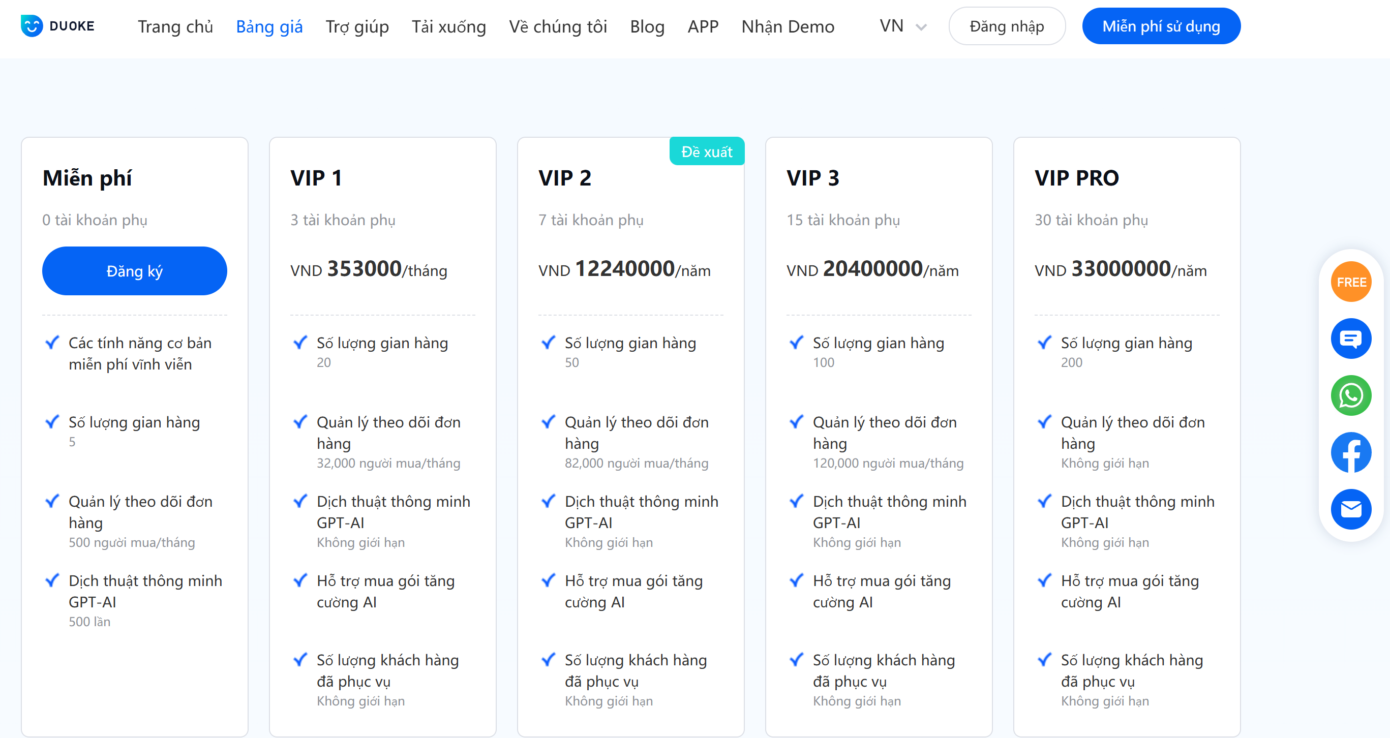Click Miễn phí sử dụng button
The width and height of the screenshot is (1390, 738).
pos(1161,26)
